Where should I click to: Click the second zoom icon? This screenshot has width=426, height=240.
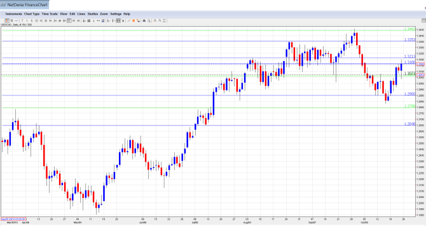pyautogui.click(x=160, y=20)
